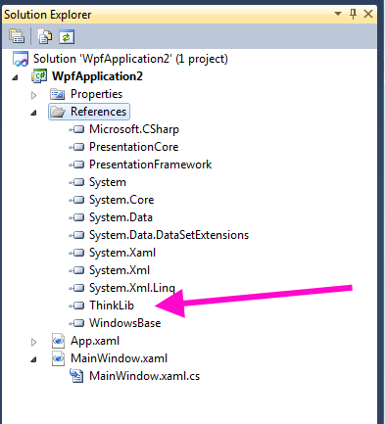Open the Solution Explorer window position dropdown

click(x=338, y=14)
